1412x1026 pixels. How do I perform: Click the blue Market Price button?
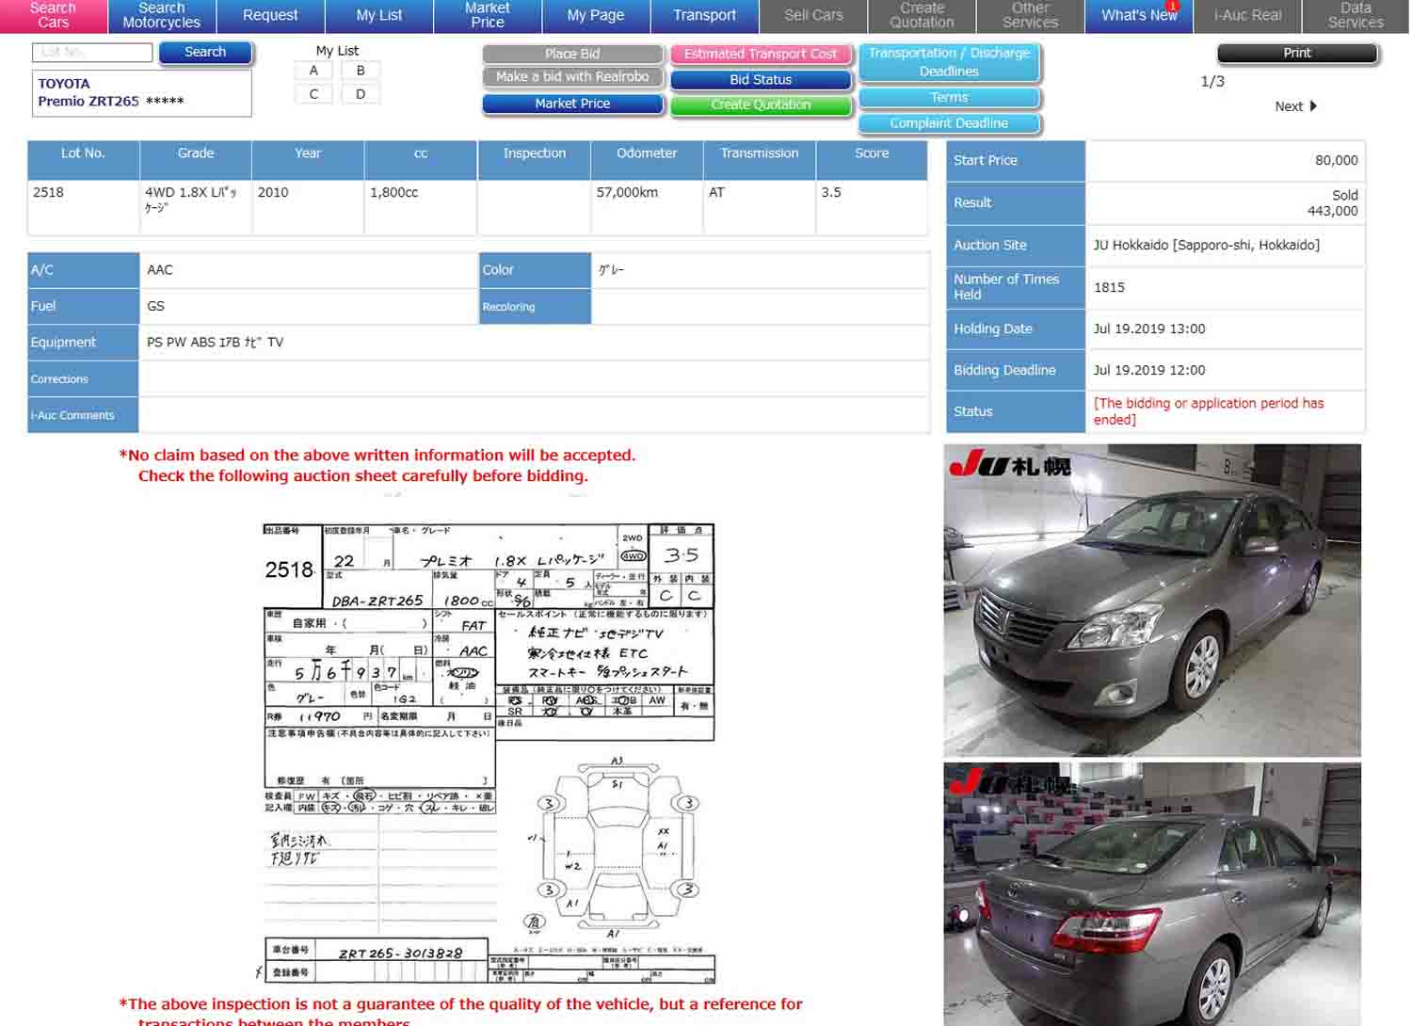[572, 104]
